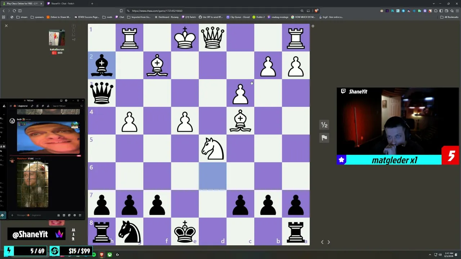The image size is (461, 259).
Task: Open 'Dashboard - Runway' bookmark
Action: [x=167, y=17]
